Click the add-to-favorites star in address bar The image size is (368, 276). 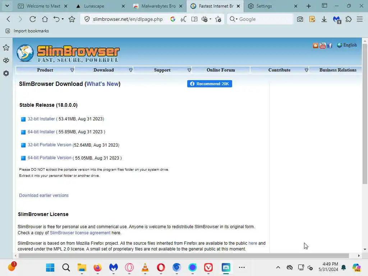pyautogui.click(x=218, y=19)
